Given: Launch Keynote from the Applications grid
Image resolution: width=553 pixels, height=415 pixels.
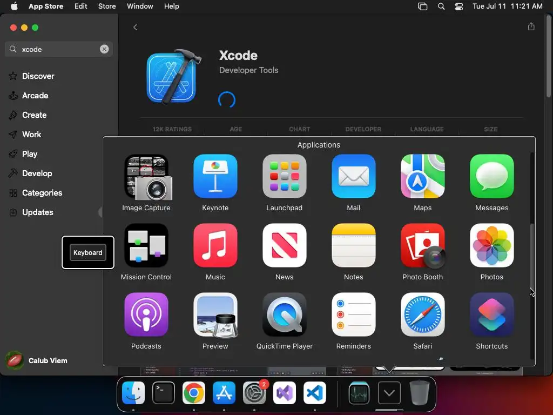Looking at the screenshot, I should 215,177.
